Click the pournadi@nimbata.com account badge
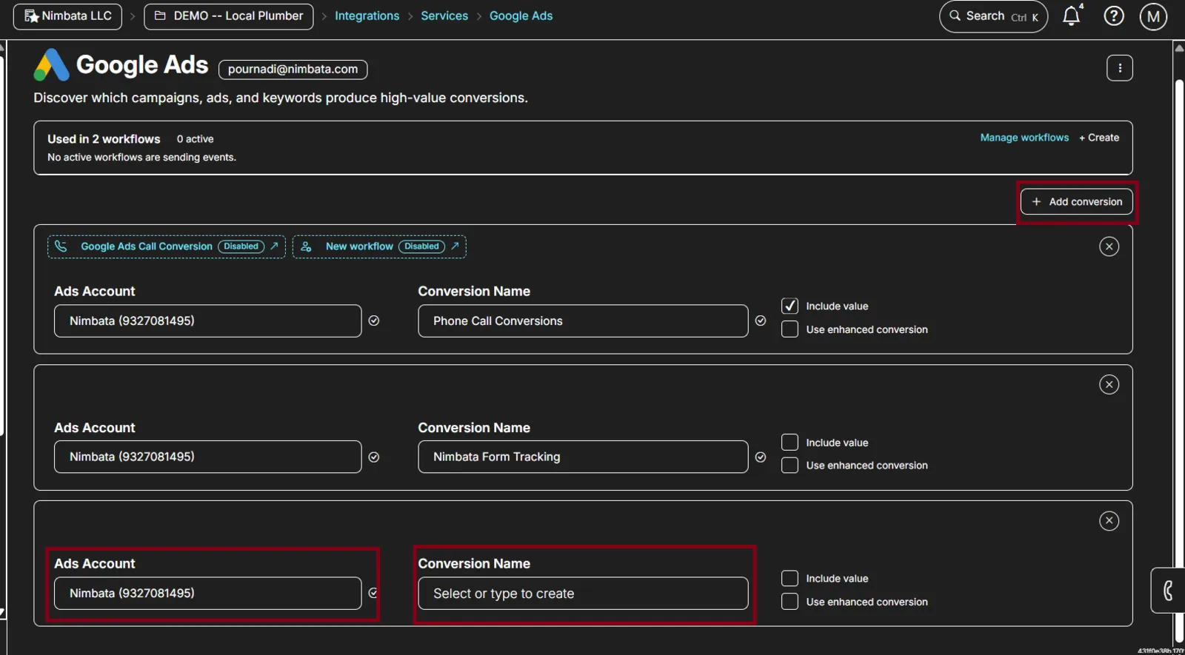The height and width of the screenshot is (655, 1185). tap(293, 69)
